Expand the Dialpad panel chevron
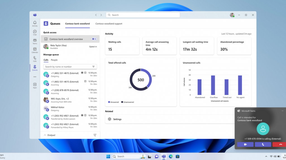Viewport: 286px width, 160px height. coord(45,135)
